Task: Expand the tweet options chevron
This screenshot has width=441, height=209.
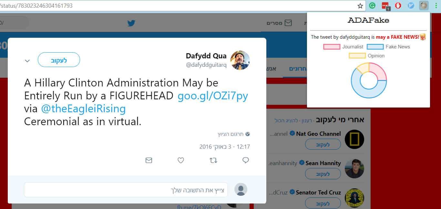Action: click(27, 61)
